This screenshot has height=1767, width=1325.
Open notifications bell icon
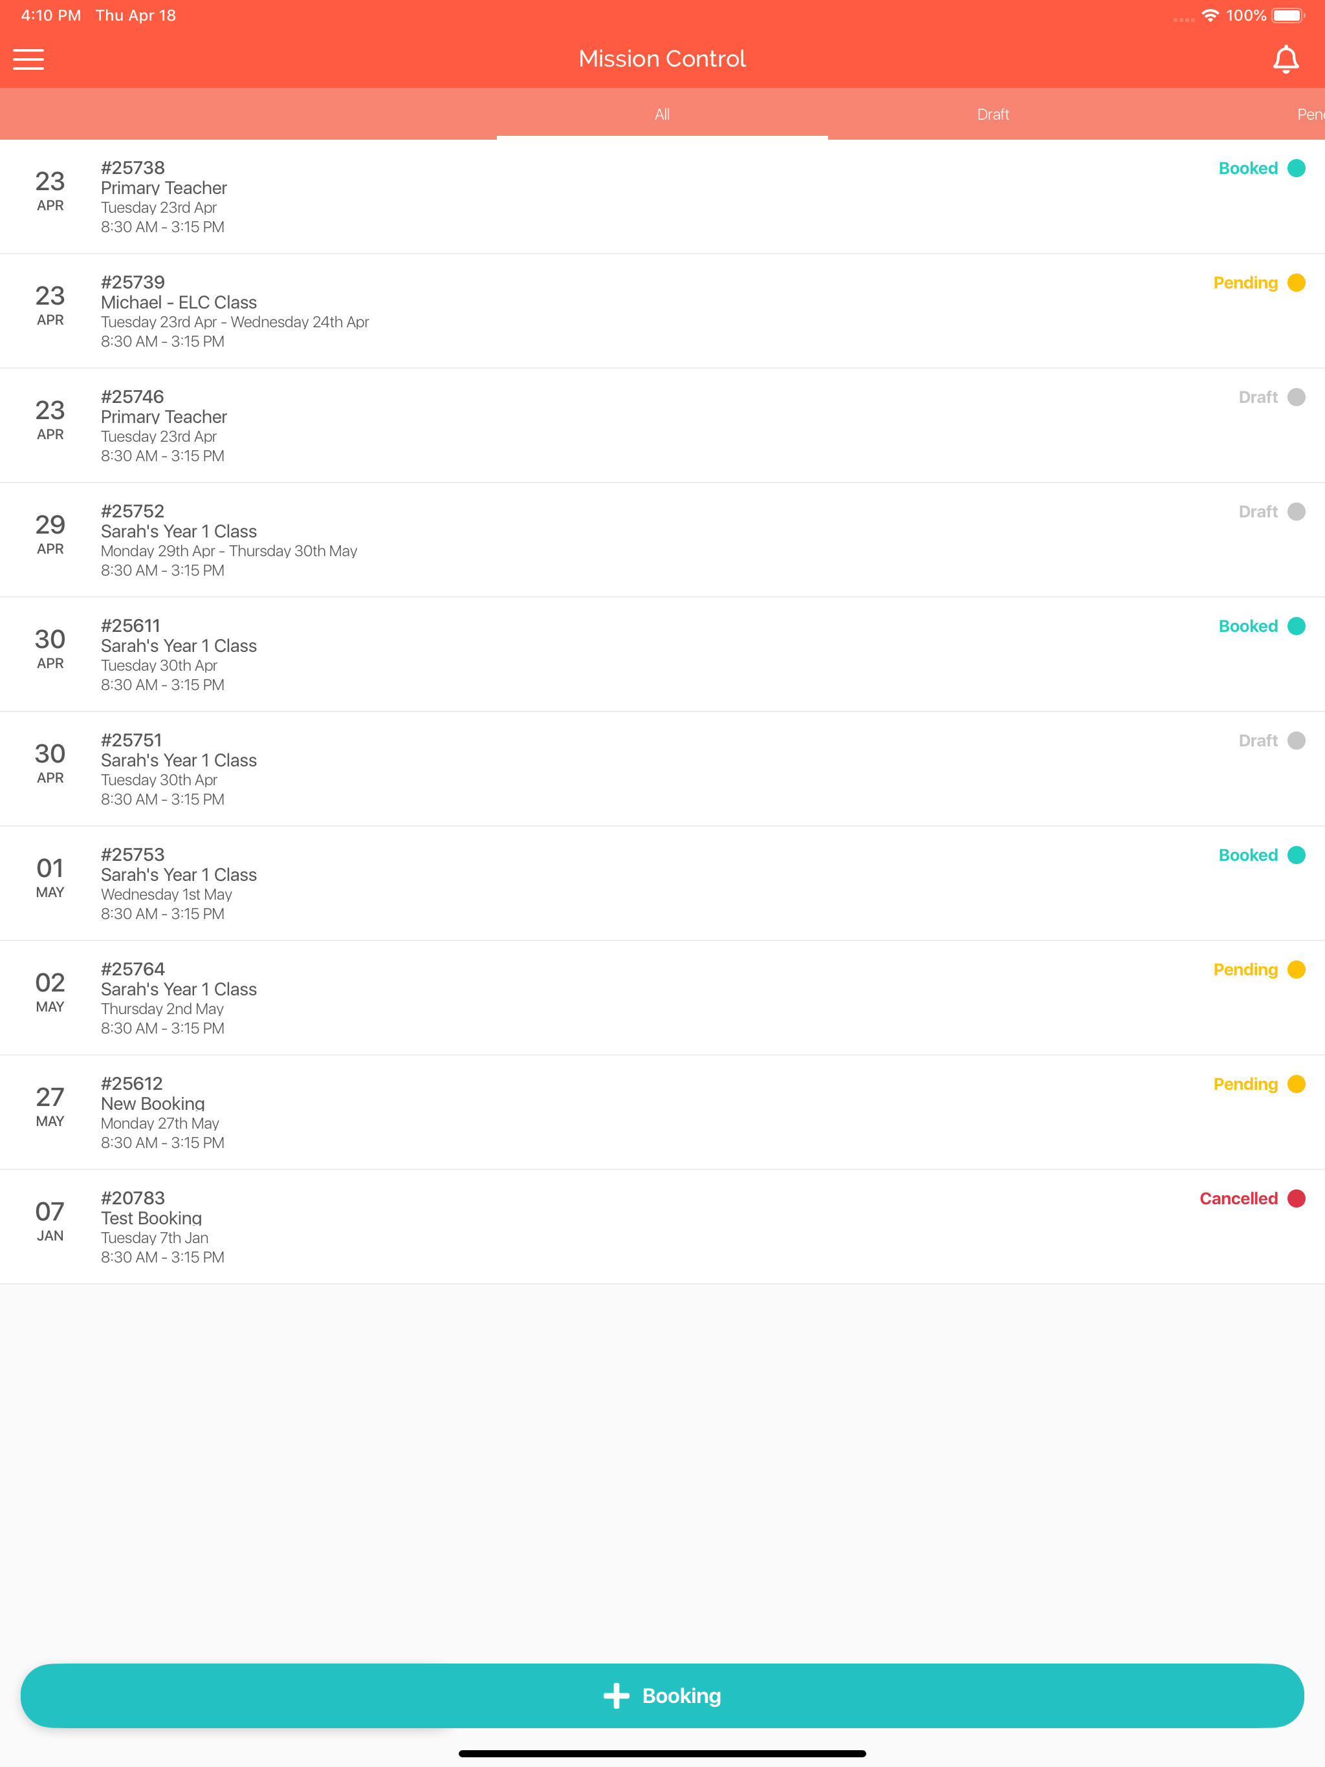[1285, 59]
